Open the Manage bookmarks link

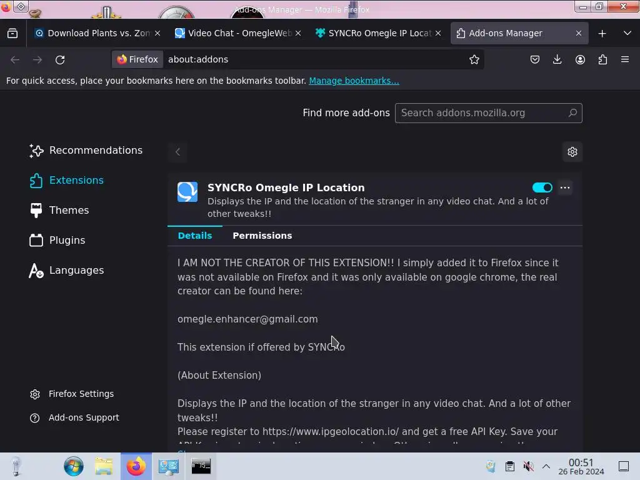pos(354,81)
